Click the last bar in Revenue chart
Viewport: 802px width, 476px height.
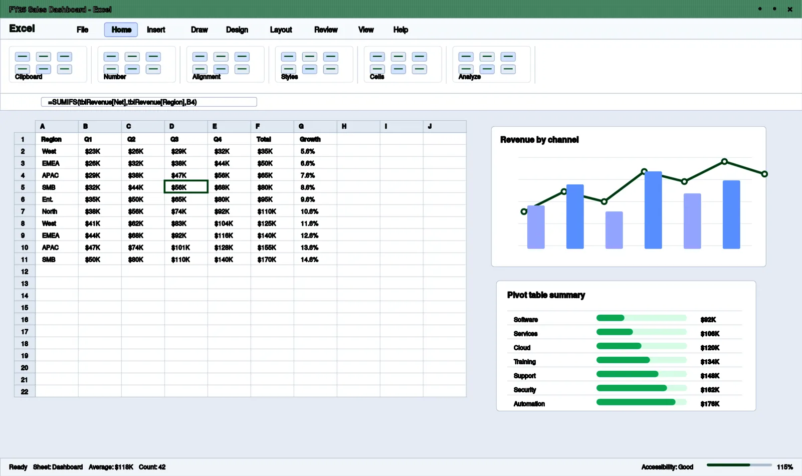731,214
